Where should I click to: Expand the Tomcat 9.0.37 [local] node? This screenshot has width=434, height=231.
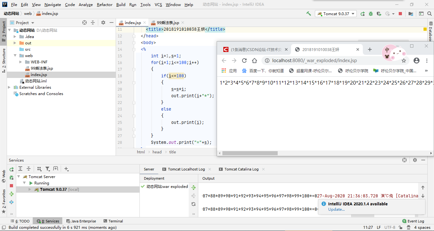click(30, 189)
